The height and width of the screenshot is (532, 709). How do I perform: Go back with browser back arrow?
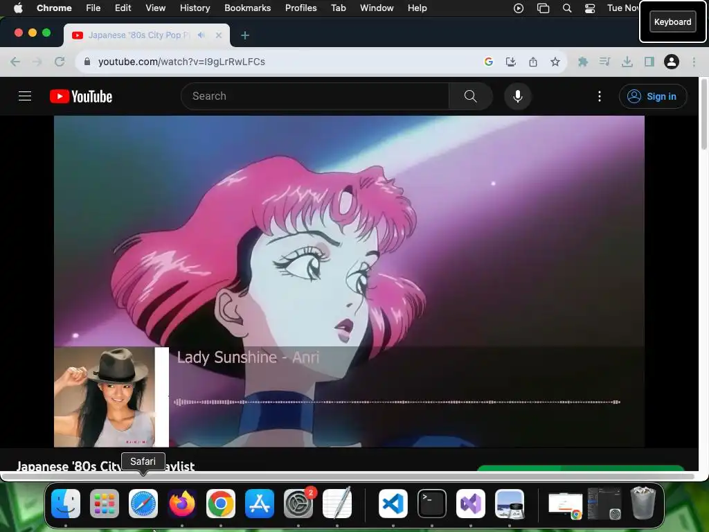tap(15, 62)
